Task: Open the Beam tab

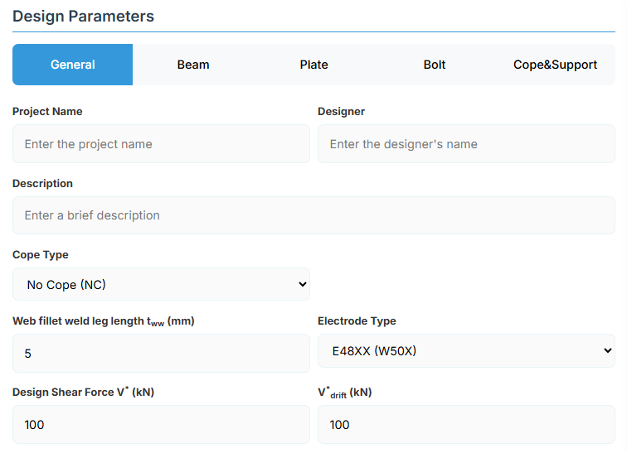Action: coord(193,65)
